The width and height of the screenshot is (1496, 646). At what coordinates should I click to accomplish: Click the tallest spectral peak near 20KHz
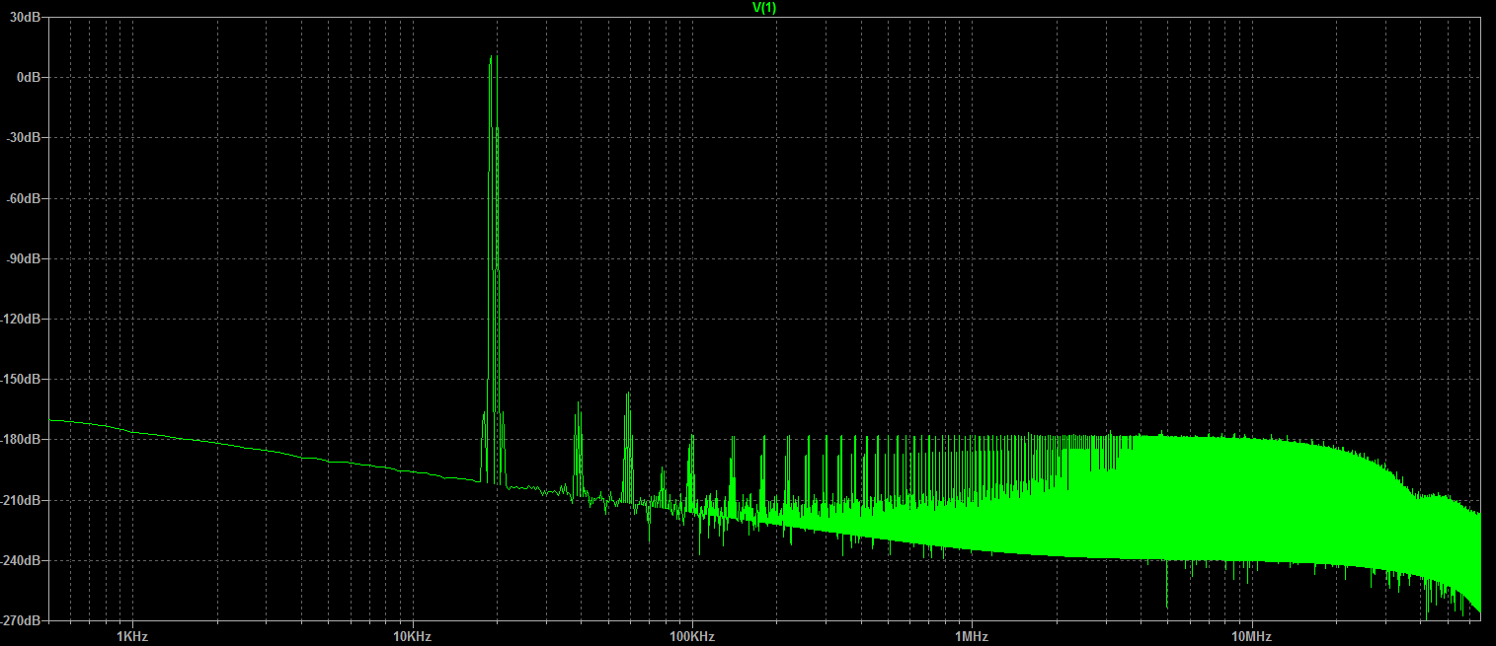tap(491, 59)
